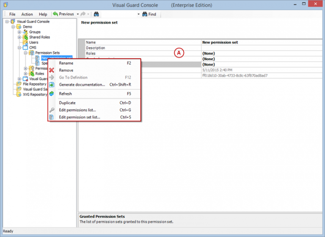
Task: Click the empty Description value cell
Action: pyautogui.click(x=262, y=48)
